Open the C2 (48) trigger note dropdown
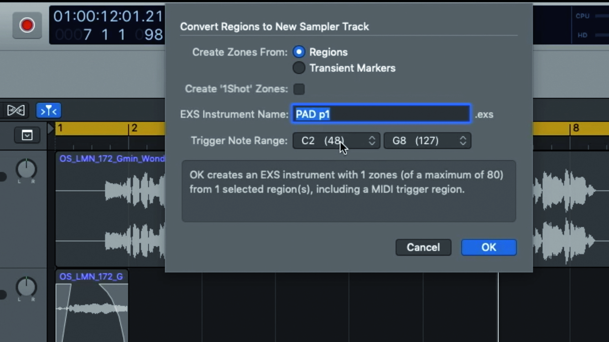This screenshot has height=342, width=609. 336,141
